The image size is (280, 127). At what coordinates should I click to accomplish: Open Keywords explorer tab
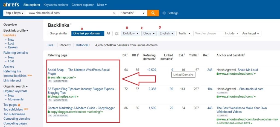click(56, 5)
